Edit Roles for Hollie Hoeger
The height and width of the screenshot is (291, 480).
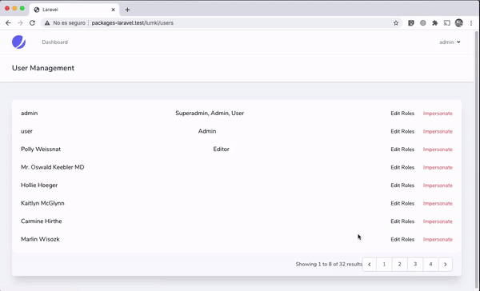tap(402, 185)
